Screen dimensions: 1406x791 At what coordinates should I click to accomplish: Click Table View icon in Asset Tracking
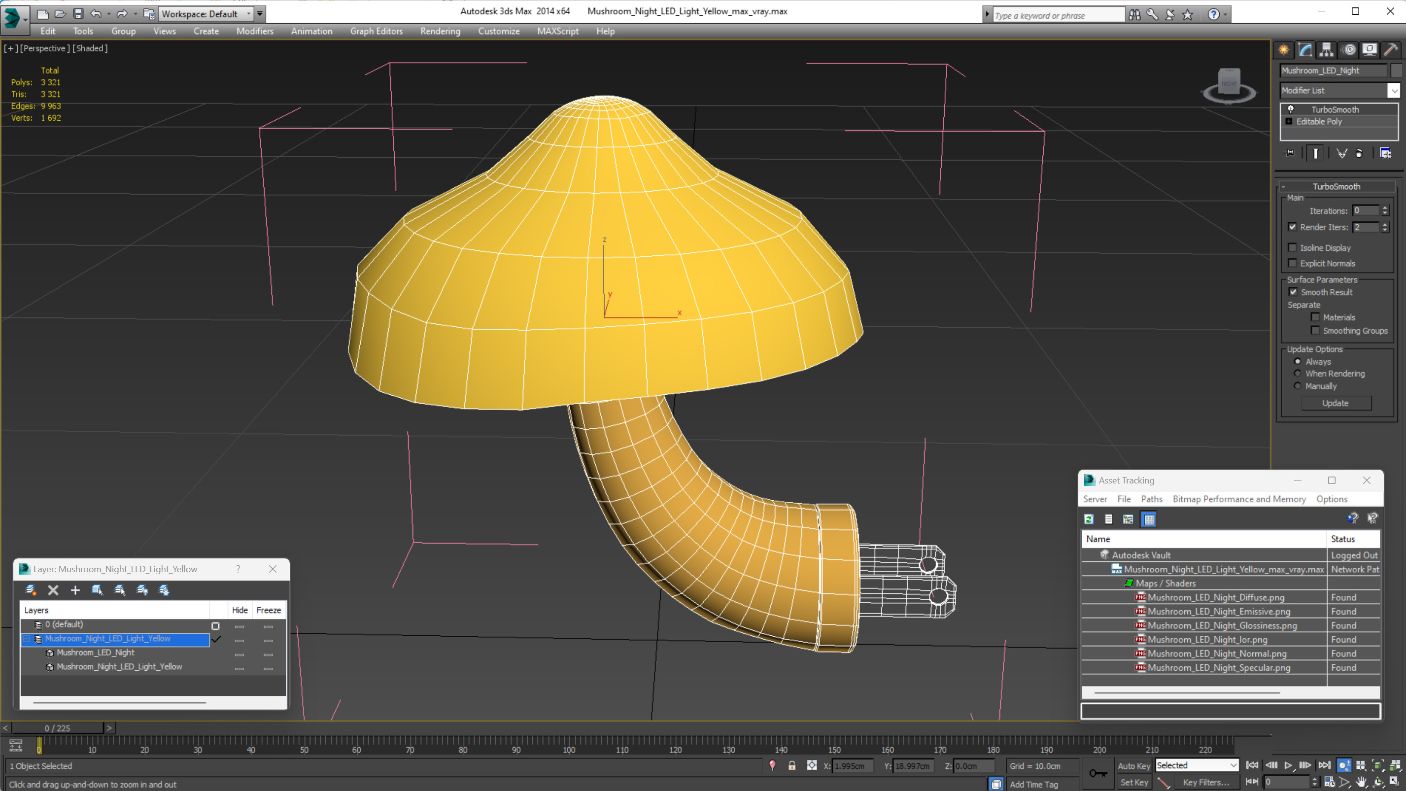pos(1149,519)
